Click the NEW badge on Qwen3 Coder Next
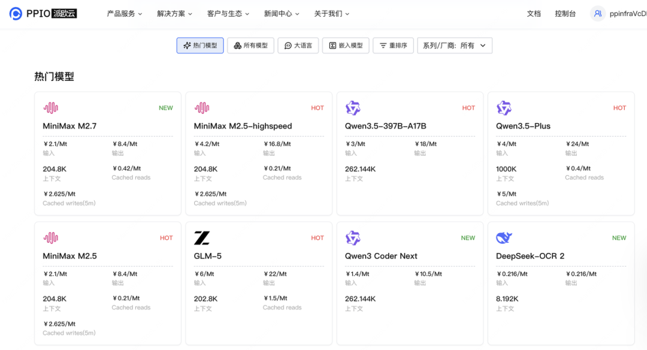 [468, 238]
